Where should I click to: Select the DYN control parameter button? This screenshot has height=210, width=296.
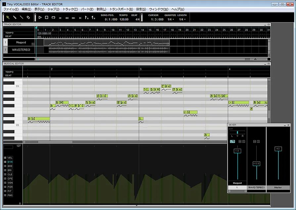pyautogui.click(x=9, y=162)
